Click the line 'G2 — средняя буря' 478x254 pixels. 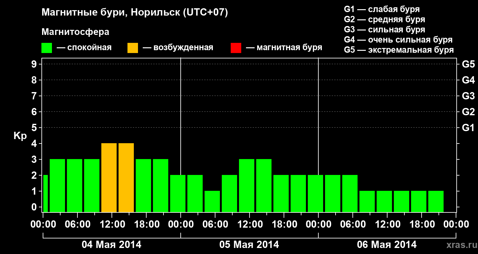point(385,19)
